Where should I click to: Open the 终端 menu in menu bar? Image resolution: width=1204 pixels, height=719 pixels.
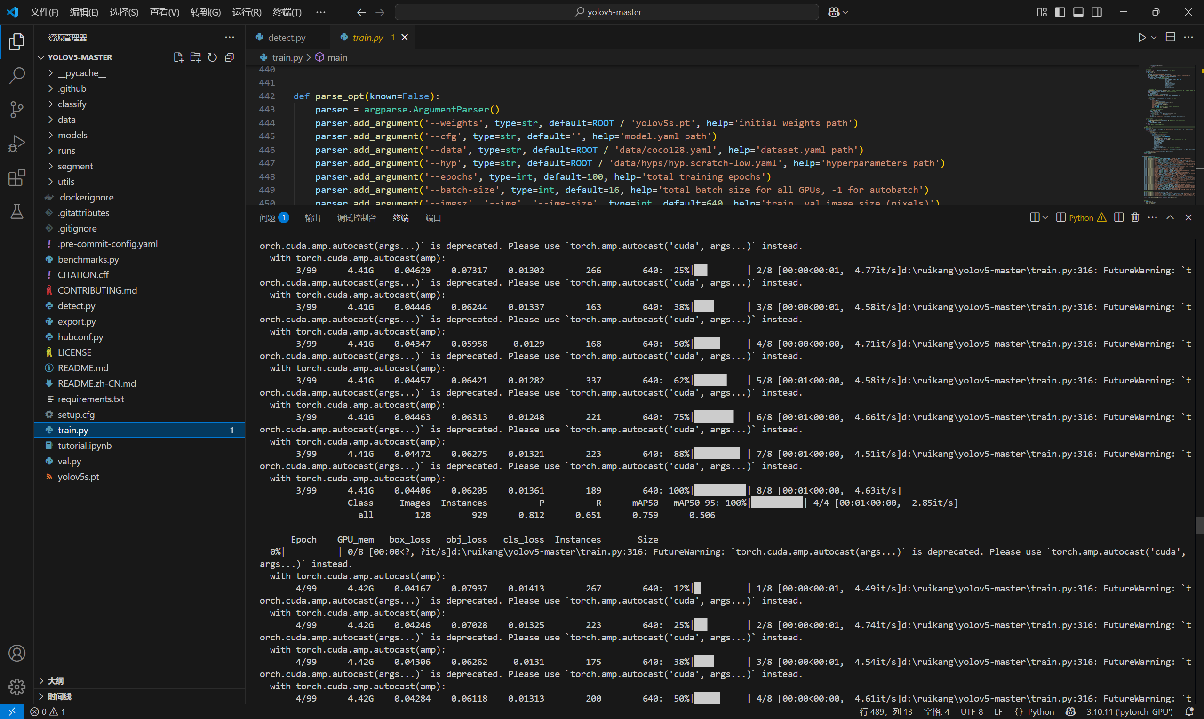287,12
